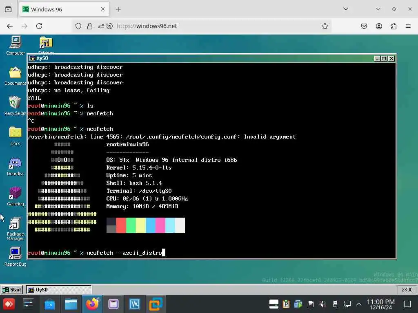Open the file manager in taskbar

click(71, 304)
